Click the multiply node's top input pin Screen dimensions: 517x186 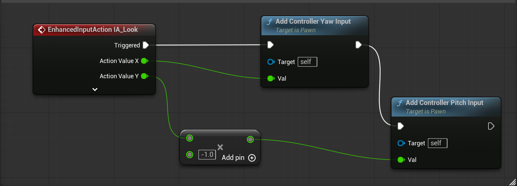[x=190, y=138]
